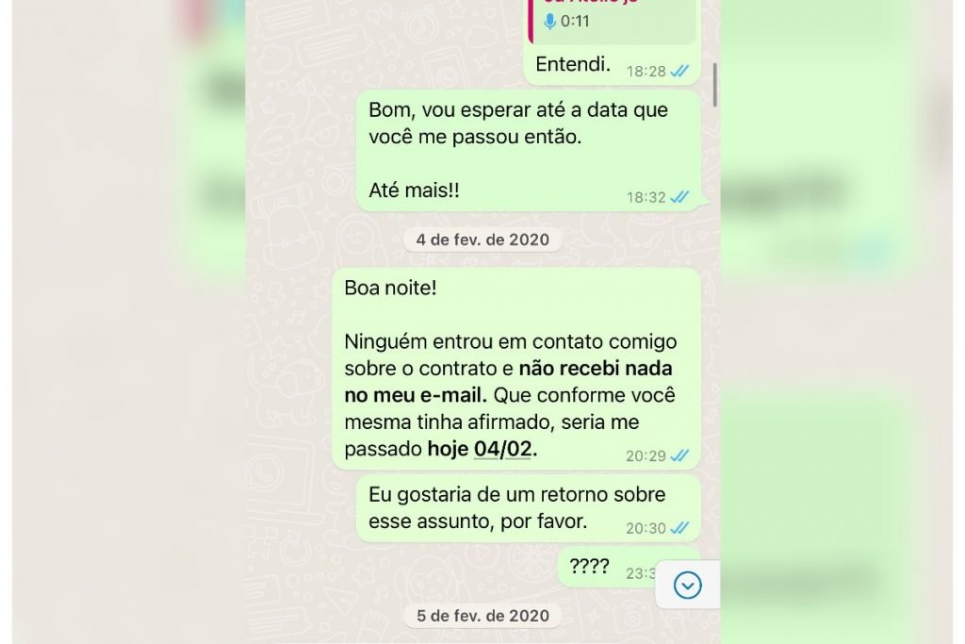This screenshot has height=644, width=965.
Task: Select the 'Eu gostaria de um retorno' message
Action: click(x=529, y=508)
